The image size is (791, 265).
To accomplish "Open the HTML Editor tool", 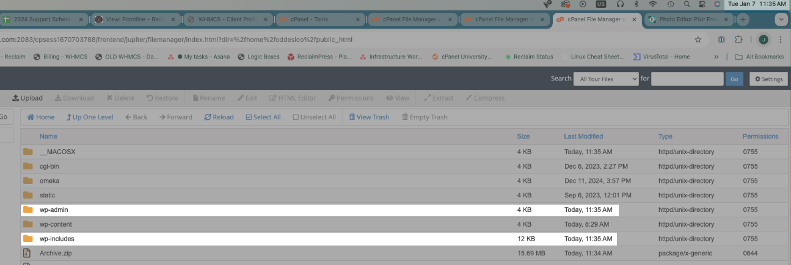I will [x=293, y=98].
